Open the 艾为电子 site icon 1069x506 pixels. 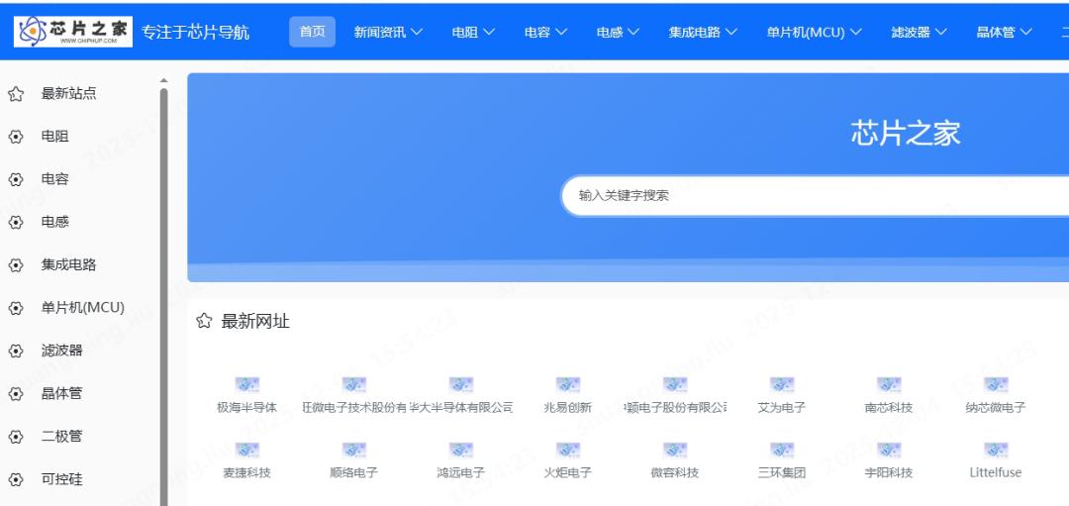click(782, 384)
